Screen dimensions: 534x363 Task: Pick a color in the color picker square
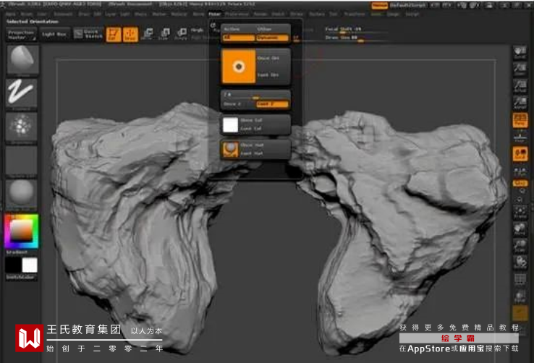(21, 231)
